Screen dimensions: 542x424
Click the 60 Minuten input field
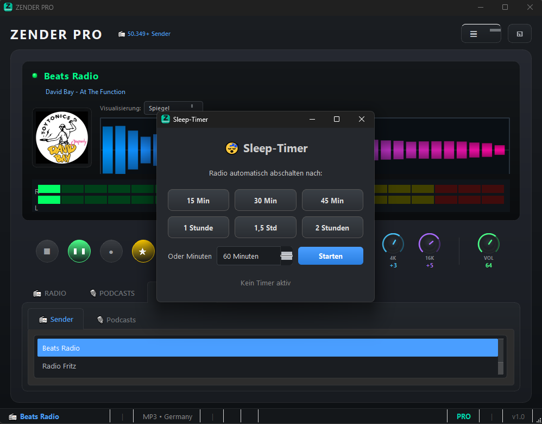pyautogui.click(x=248, y=256)
